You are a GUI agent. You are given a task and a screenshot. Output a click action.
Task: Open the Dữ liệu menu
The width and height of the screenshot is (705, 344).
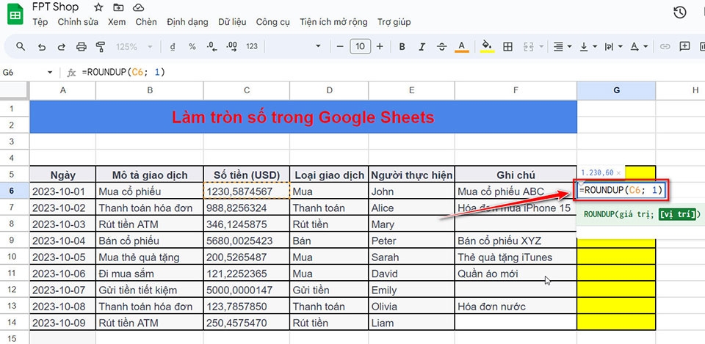tap(233, 22)
